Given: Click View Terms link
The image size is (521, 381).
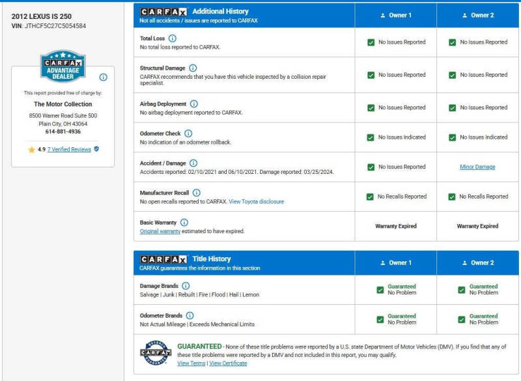Looking at the screenshot, I should click(191, 363).
